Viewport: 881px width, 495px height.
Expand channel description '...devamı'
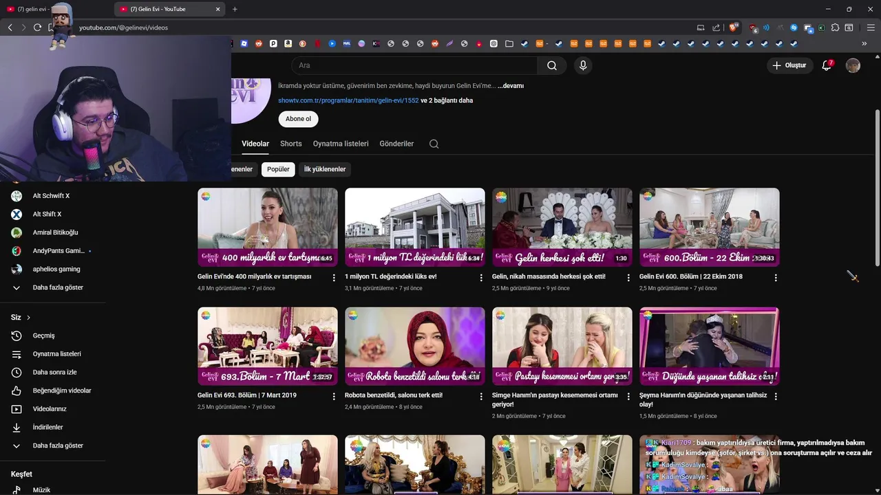(x=511, y=86)
